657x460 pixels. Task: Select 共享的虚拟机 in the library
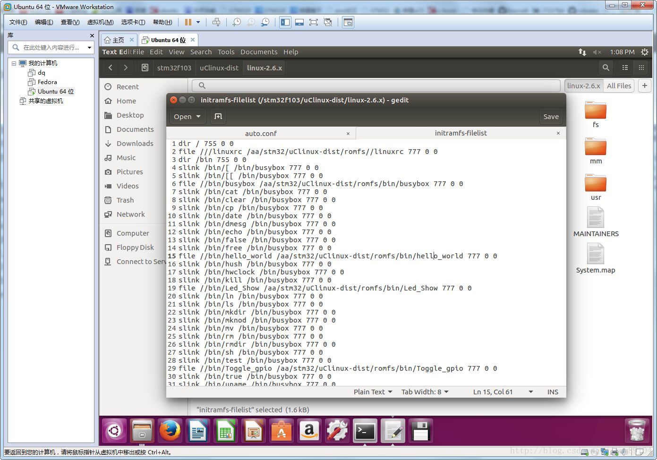[45, 101]
